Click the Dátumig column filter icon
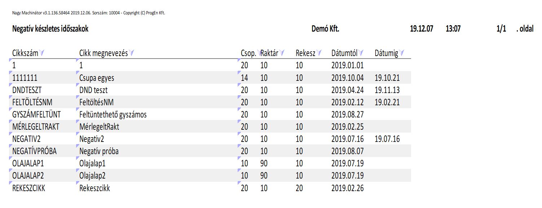This screenshot has width=542, height=208. 402,53
